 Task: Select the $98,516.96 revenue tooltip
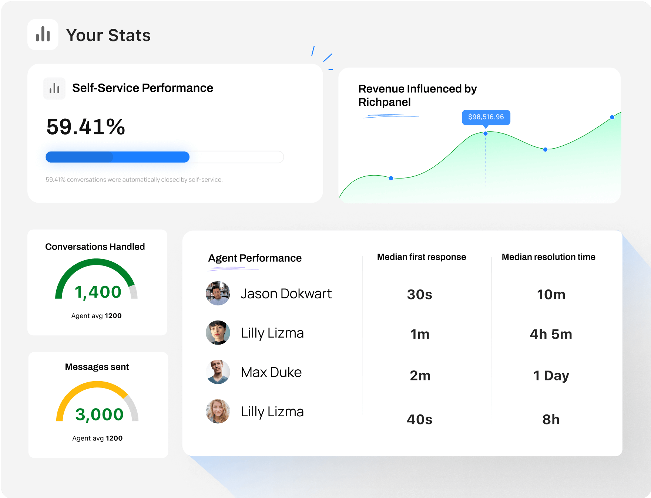point(486,117)
